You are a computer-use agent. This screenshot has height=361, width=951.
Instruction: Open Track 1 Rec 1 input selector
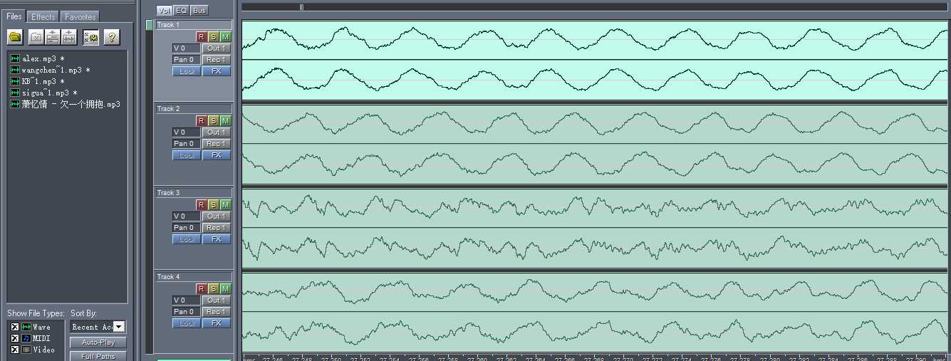coord(217,59)
